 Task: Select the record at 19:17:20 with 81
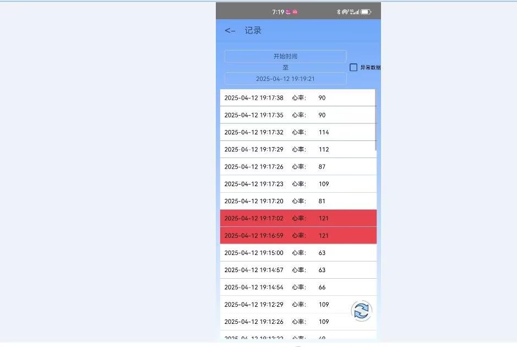coord(298,201)
